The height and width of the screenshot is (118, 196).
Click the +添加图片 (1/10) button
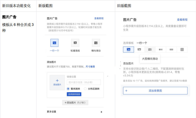tap(75, 103)
